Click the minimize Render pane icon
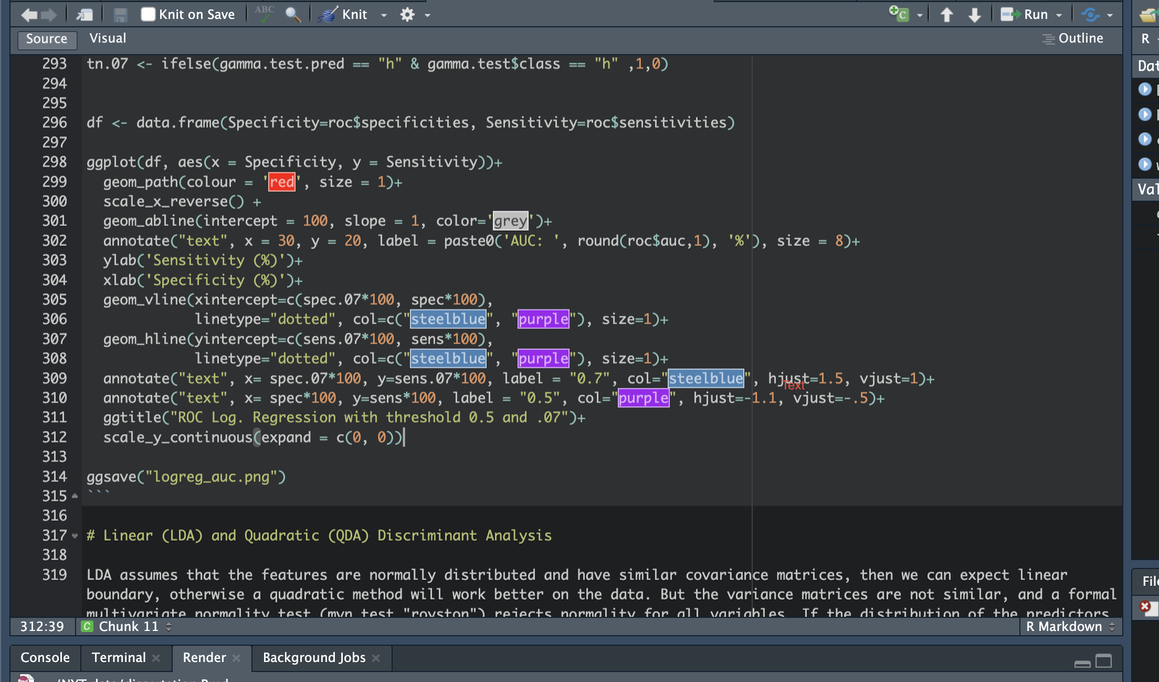1159x682 pixels. click(1082, 664)
